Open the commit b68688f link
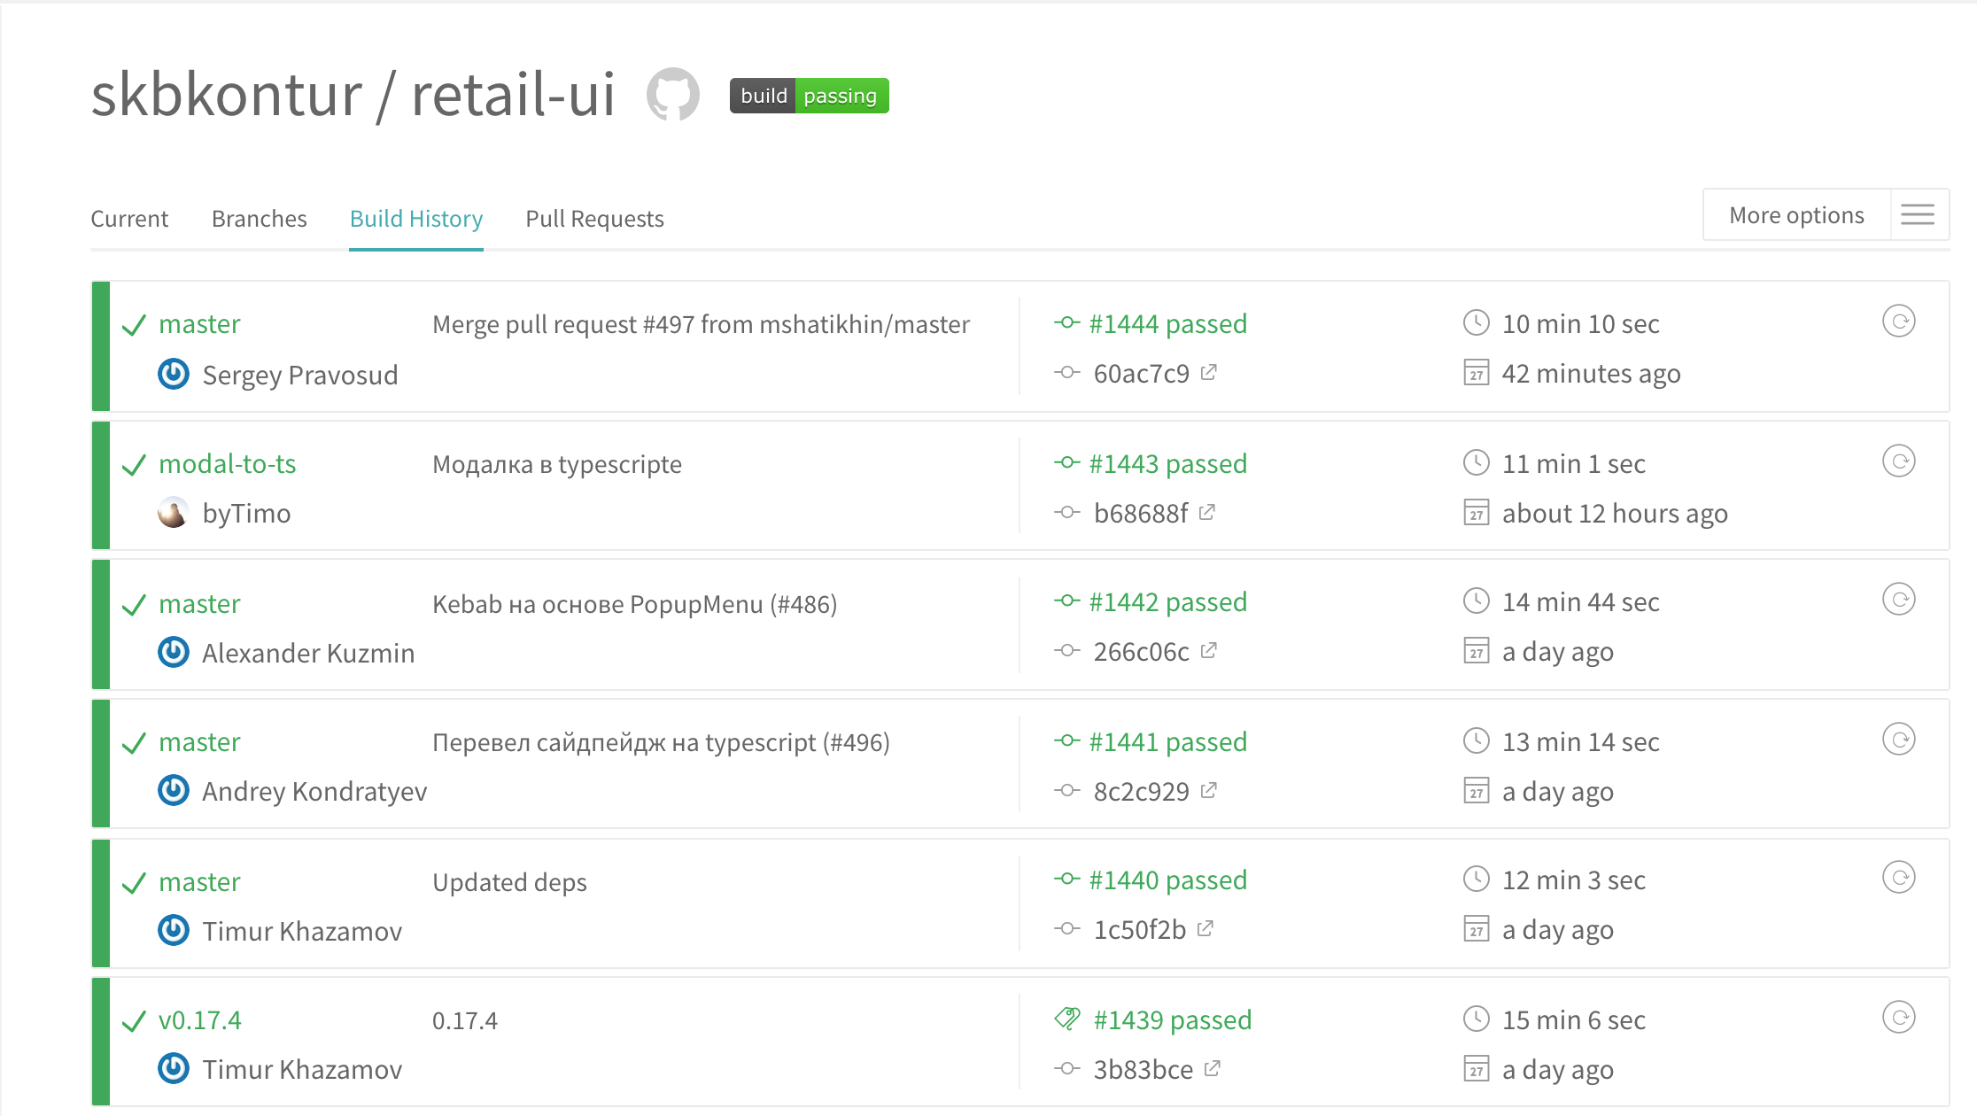 [x=1140, y=514]
